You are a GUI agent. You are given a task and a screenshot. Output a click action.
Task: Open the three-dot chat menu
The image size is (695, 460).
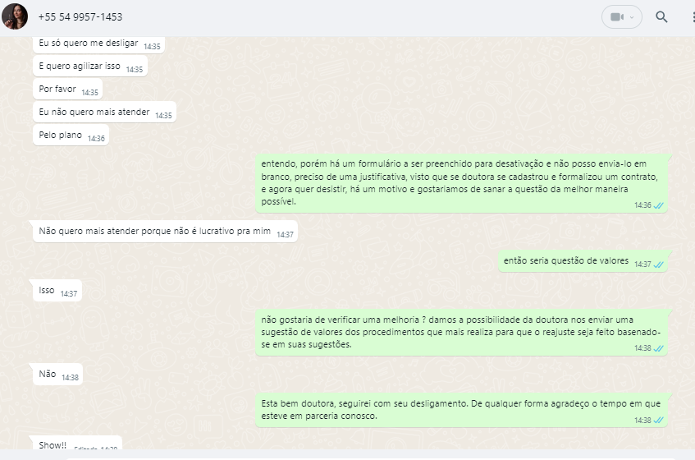[x=693, y=17]
